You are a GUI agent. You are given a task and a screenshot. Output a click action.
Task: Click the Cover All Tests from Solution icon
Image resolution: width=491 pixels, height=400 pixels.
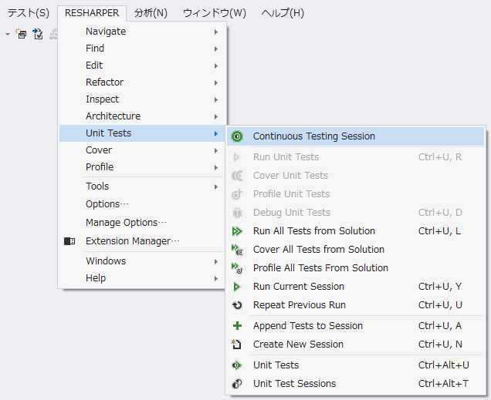click(238, 250)
